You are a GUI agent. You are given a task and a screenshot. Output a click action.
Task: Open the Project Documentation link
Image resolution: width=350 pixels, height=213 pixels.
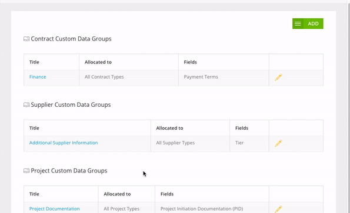pyautogui.click(x=55, y=208)
